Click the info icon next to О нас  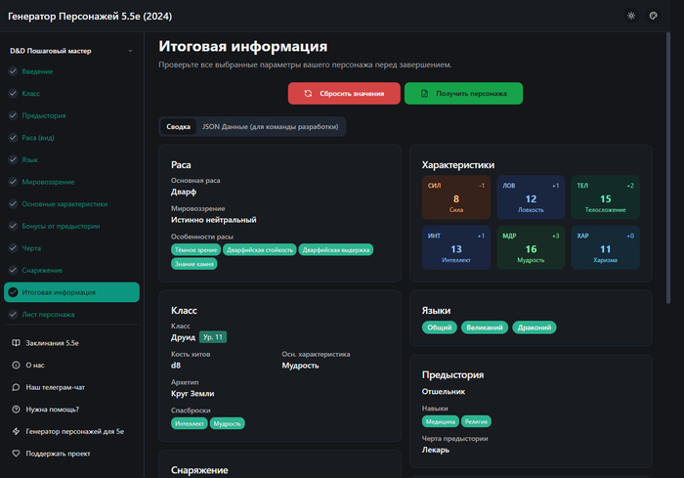(16, 365)
